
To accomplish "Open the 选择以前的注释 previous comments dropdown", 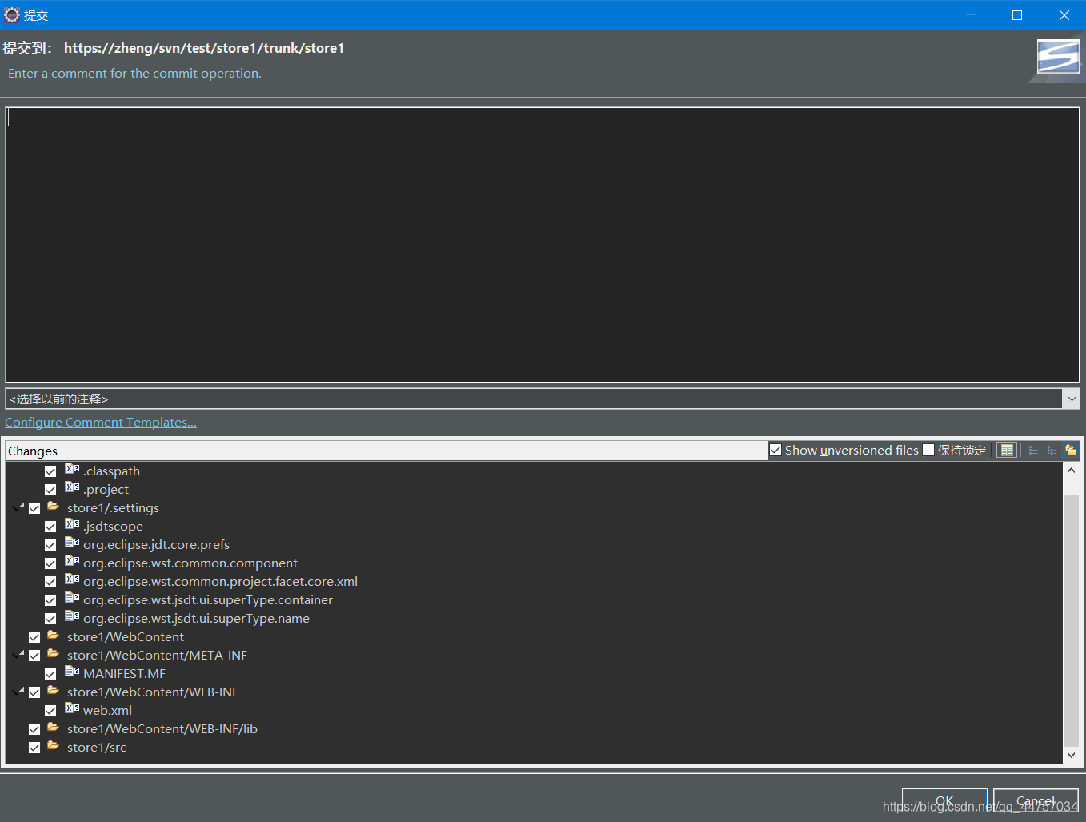I will point(1071,399).
